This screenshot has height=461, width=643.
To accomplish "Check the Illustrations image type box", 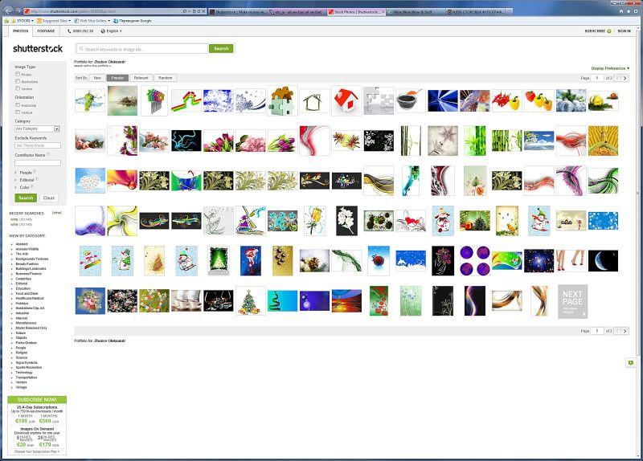I will pos(18,81).
